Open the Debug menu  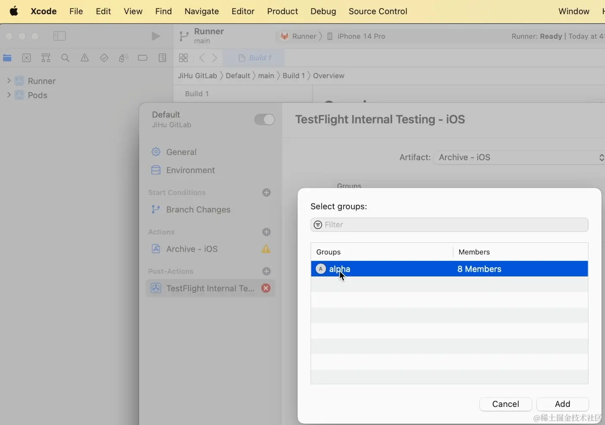click(323, 11)
